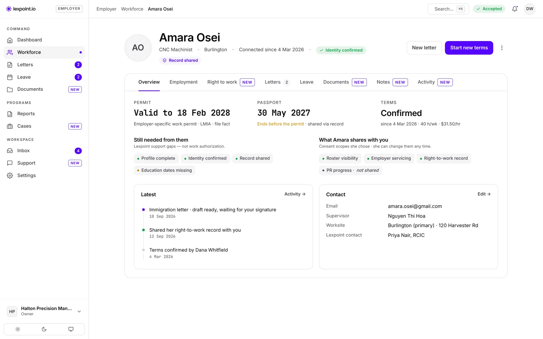543x339 pixels.
Task: Open the Letters tab
Action: (x=277, y=82)
